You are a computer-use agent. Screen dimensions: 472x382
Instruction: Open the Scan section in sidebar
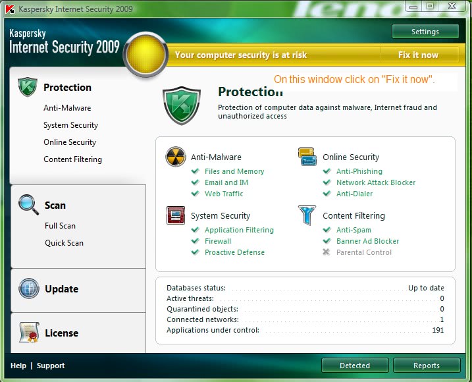click(x=55, y=205)
